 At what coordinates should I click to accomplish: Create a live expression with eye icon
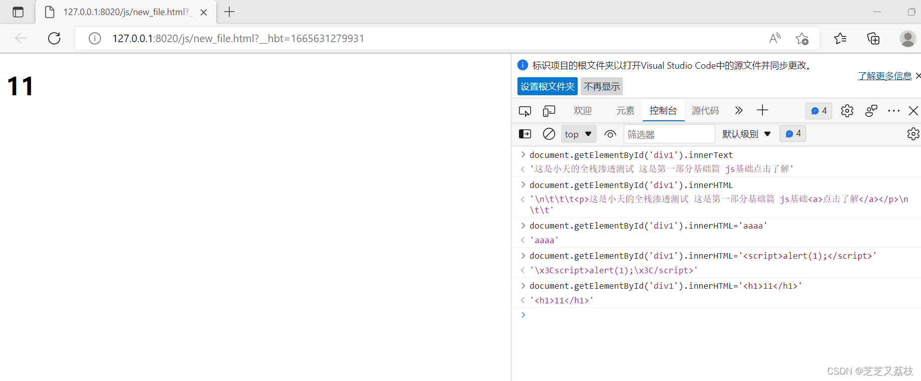610,134
